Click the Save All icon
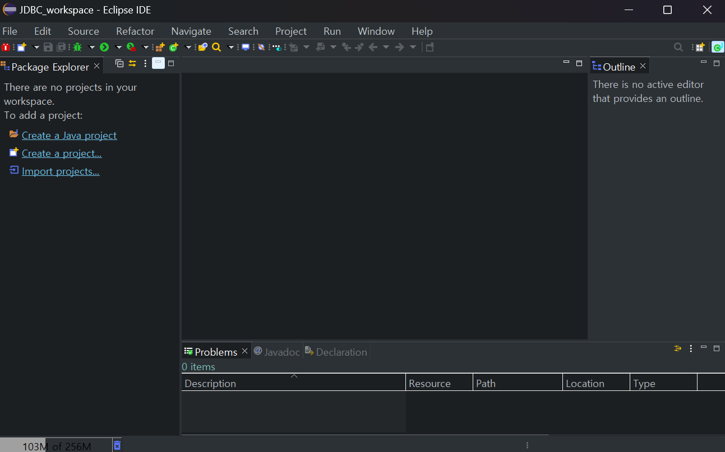The width and height of the screenshot is (725, 452). pos(61,48)
